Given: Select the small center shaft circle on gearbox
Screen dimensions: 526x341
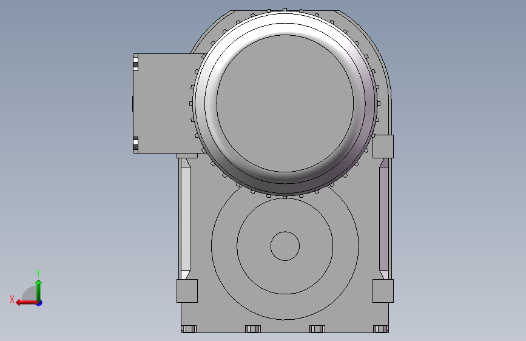Looking at the screenshot, I should (x=285, y=246).
